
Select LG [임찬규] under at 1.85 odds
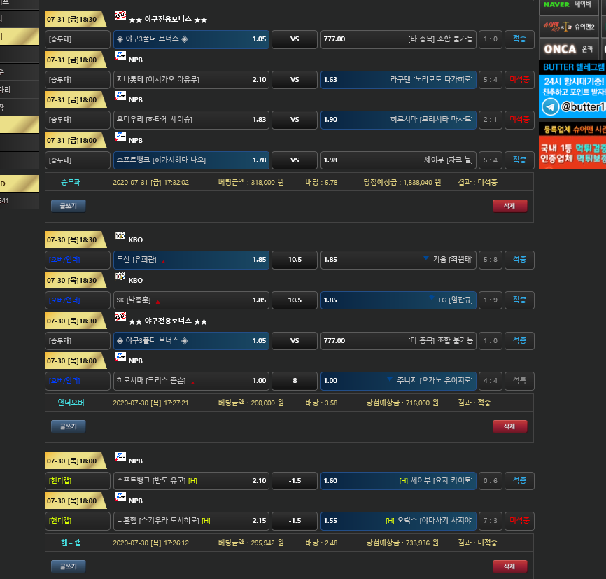click(398, 300)
